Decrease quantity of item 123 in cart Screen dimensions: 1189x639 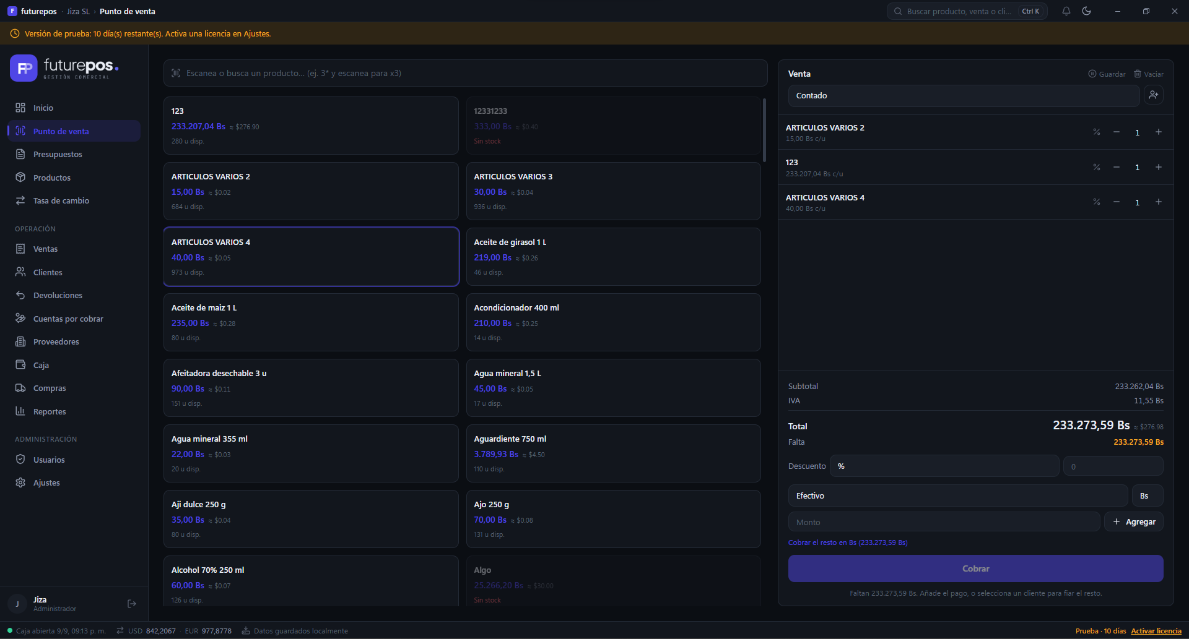tap(1117, 168)
